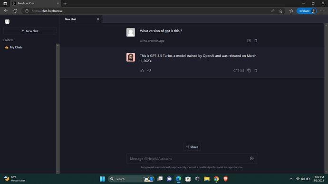Open Brave browser from the taskbar
Image resolution: width=328 pixels, height=184 pixels.
pos(225,179)
